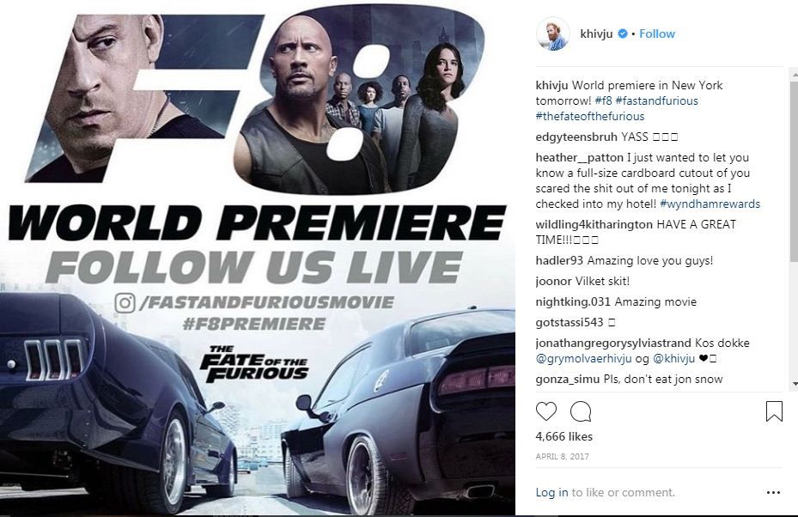Open the F8 World Premiere poster image

[258, 258]
